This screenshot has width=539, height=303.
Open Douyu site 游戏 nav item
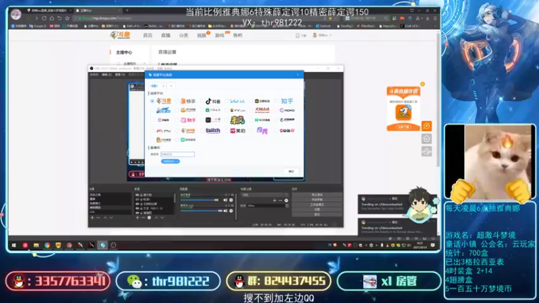tap(220, 36)
